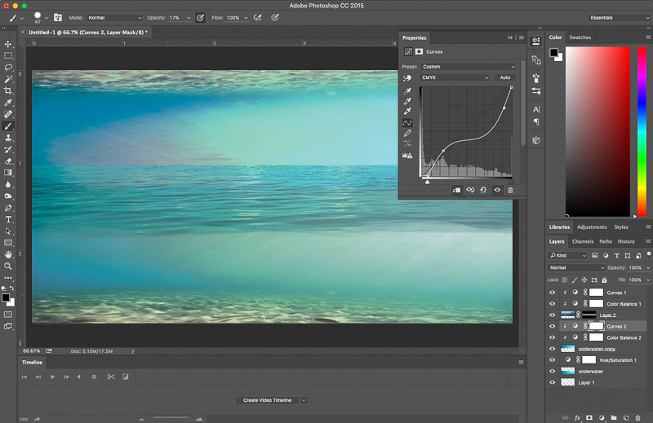The width and height of the screenshot is (653, 423).
Task: Open the brush Mode dropdown
Action: 114,18
